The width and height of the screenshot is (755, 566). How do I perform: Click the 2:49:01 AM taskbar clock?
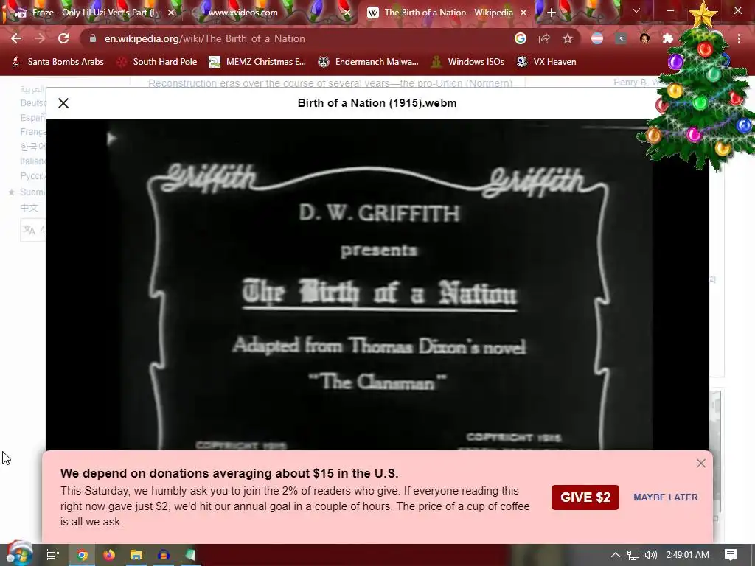pos(688,555)
